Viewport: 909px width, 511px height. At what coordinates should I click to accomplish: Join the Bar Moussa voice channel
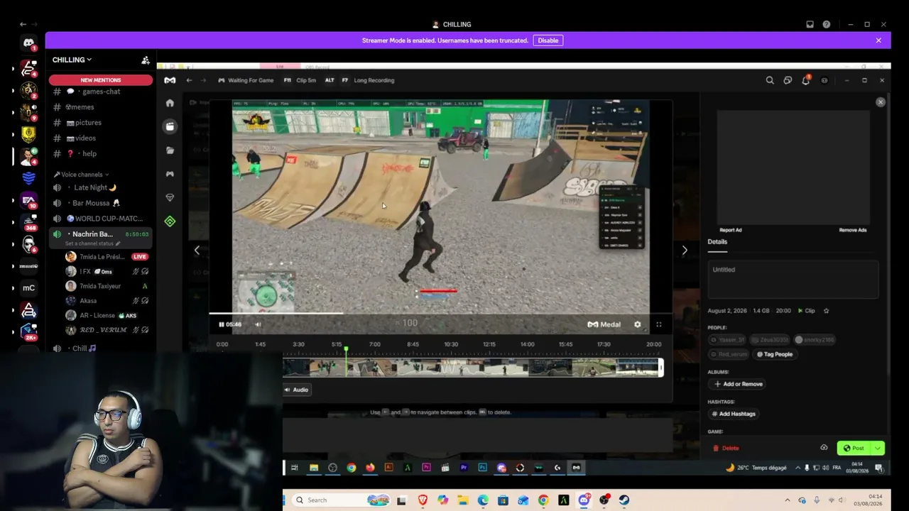(101, 203)
